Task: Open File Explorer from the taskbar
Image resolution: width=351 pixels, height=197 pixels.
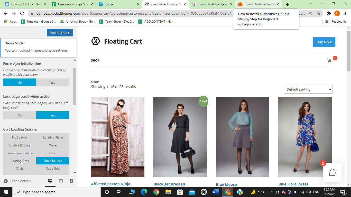Action: click(168, 192)
